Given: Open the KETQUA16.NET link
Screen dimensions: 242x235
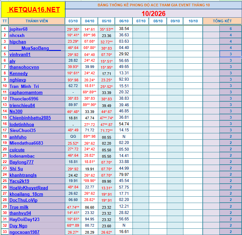Looking at the screenshot, I should click(x=33, y=10).
